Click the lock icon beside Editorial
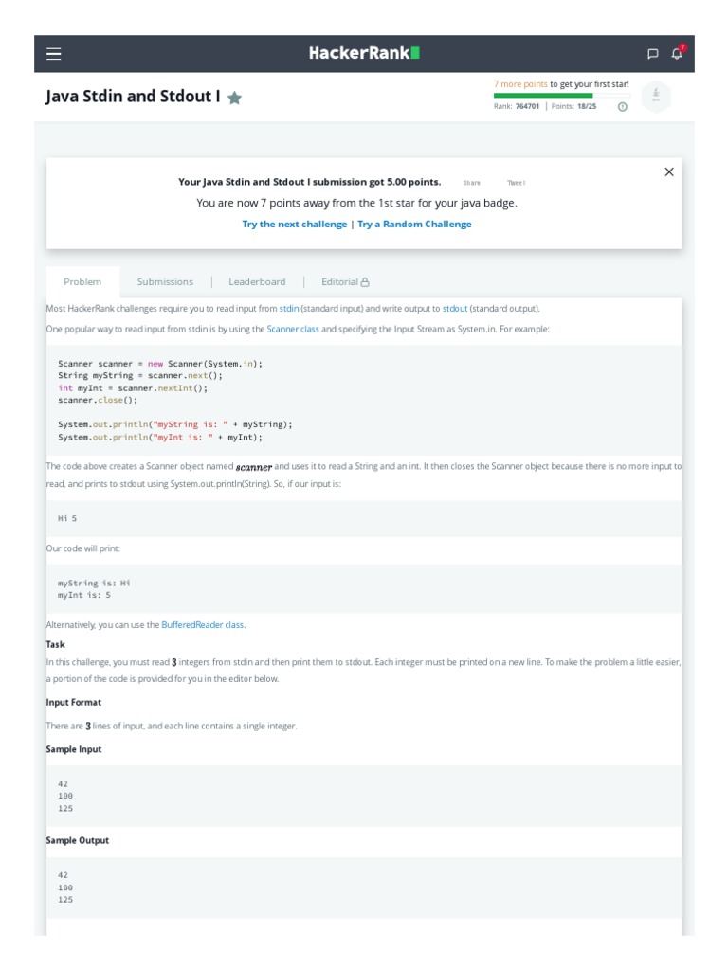 (x=366, y=282)
